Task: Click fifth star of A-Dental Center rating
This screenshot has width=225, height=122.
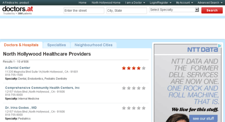Action: pyautogui.click(x=144, y=68)
